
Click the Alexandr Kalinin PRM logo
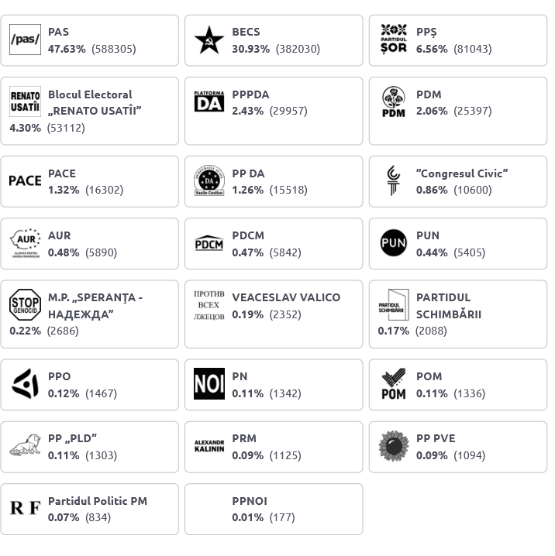tap(209, 446)
